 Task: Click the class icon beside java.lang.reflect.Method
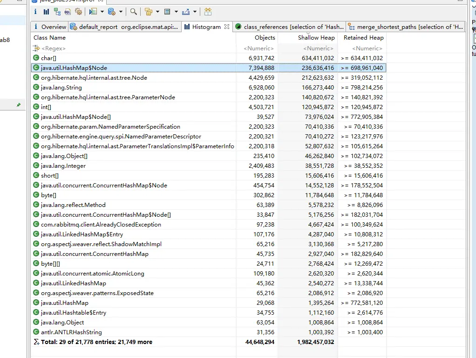pos(36,205)
